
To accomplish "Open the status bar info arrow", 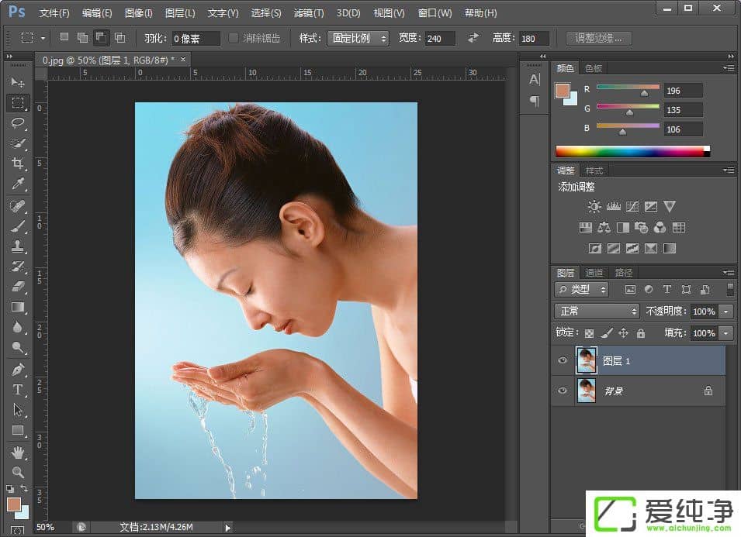I will 228,528.
